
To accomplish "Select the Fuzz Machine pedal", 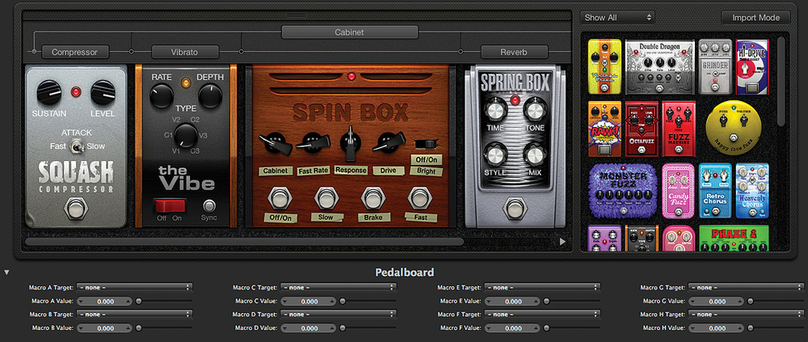I will tap(678, 129).
